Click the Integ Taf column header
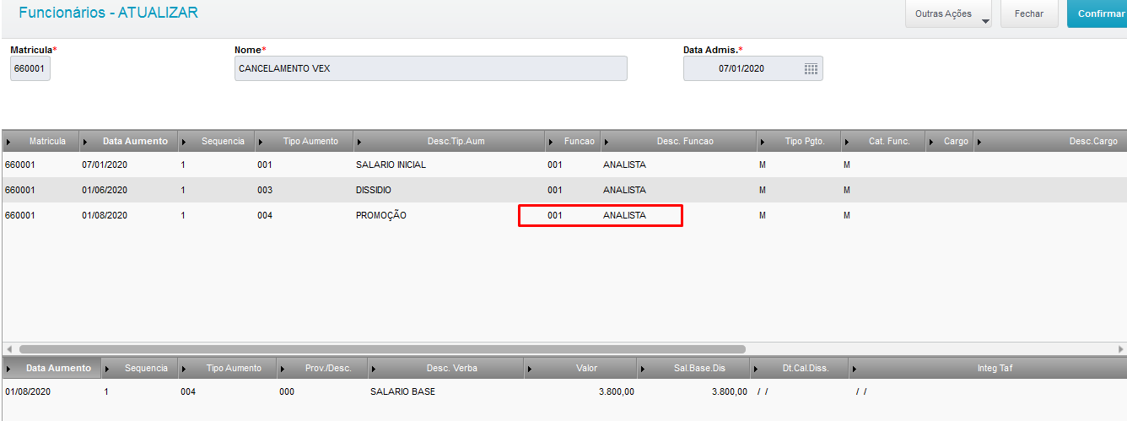The width and height of the screenshot is (1127, 421). (988, 368)
